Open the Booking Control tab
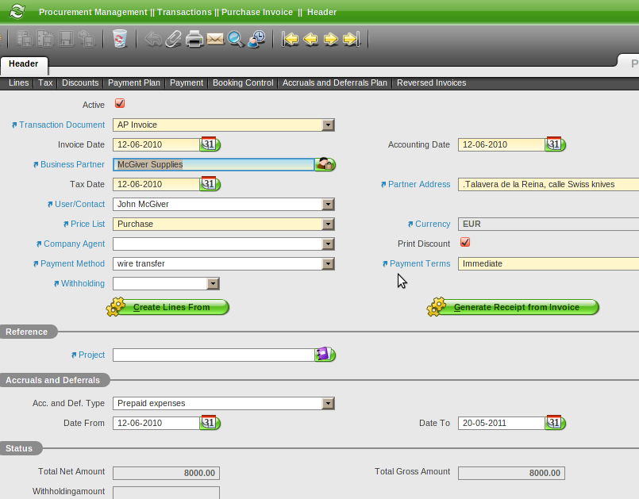Image resolution: width=639 pixels, height=499 pixels. point(243,83)
